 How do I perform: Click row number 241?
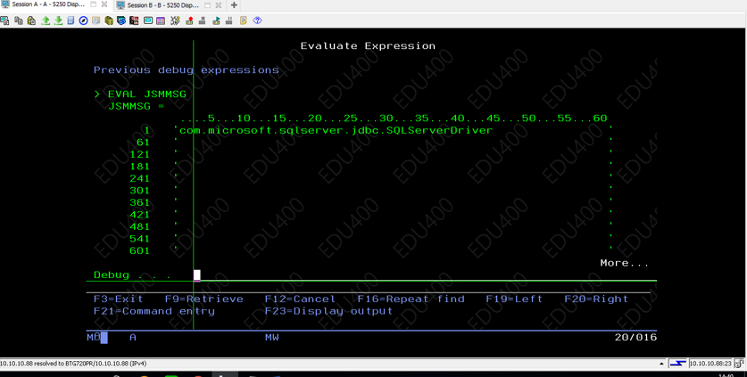click(139, 178)
